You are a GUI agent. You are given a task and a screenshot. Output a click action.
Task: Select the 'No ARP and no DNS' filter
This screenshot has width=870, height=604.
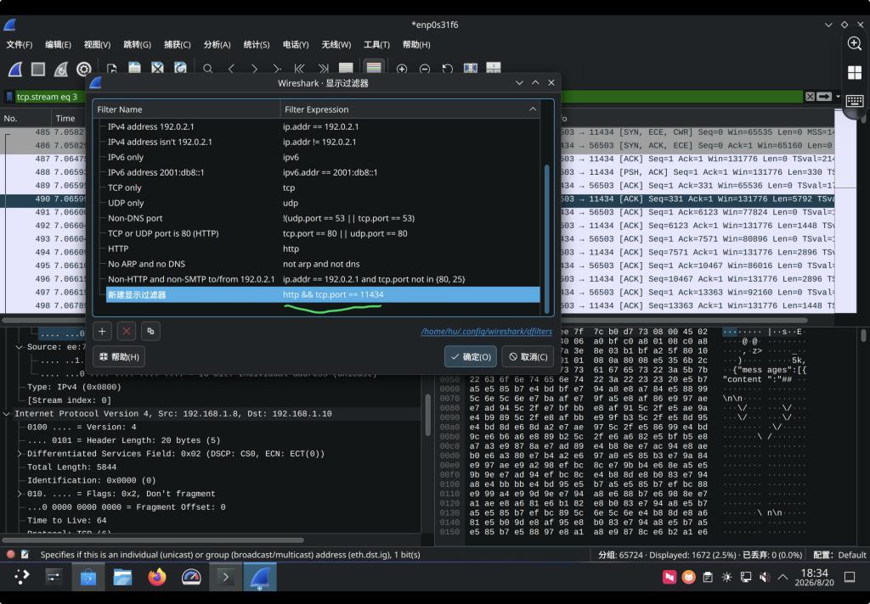[x=322, y=265]
